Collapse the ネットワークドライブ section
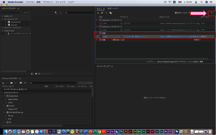This screenshot has width=216, height=135. (x=2, y=28)
